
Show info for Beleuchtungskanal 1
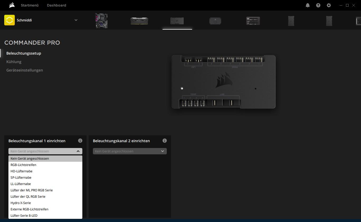point(80,141)
